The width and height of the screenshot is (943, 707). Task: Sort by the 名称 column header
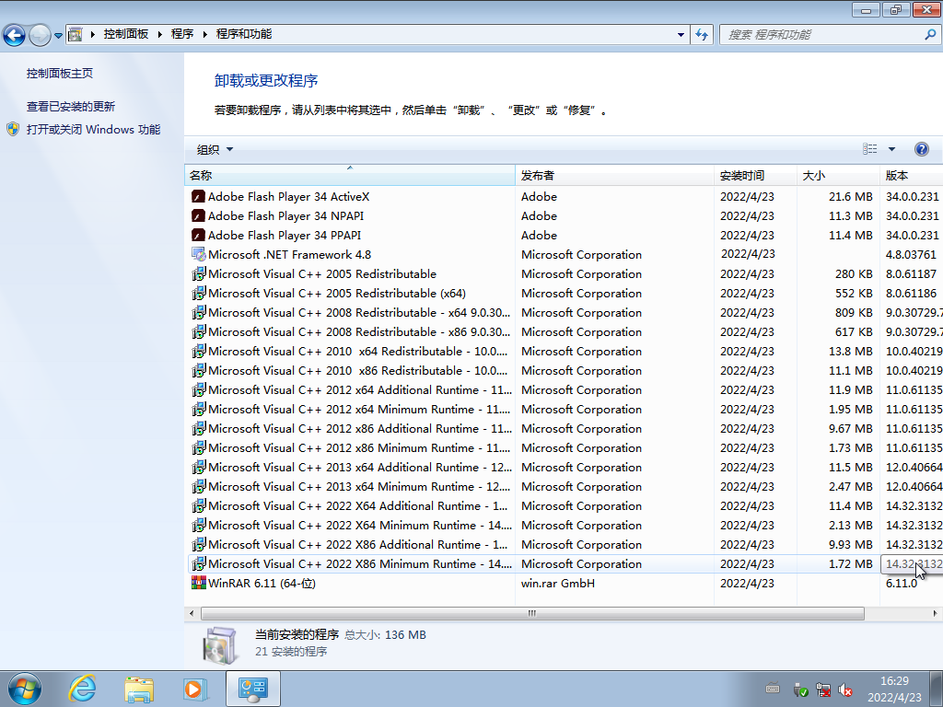tap(349, 175)
